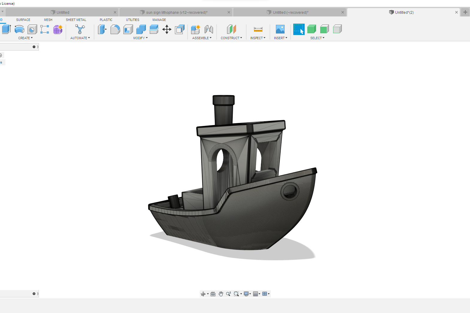Select the Scale tool icon
470x313 pixels.
point(180,29)
